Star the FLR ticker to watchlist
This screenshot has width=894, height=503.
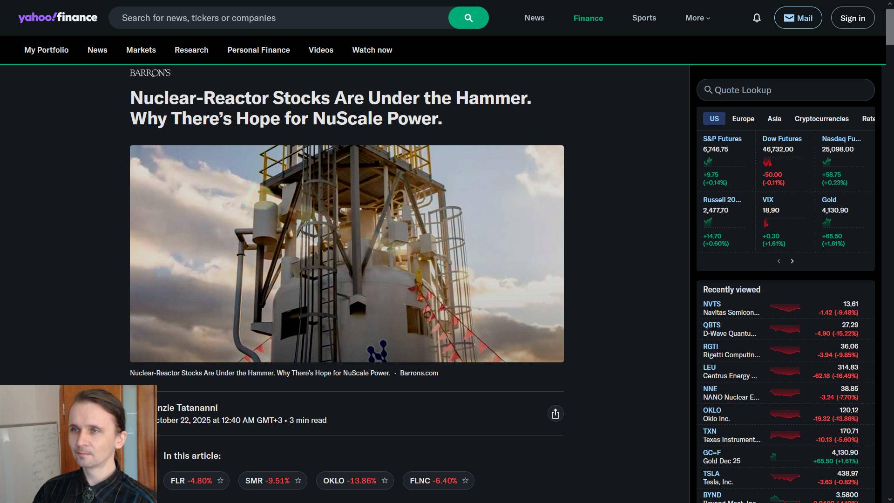click(x=221, y=481)
